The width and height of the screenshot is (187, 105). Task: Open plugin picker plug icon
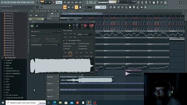(134, 7)
